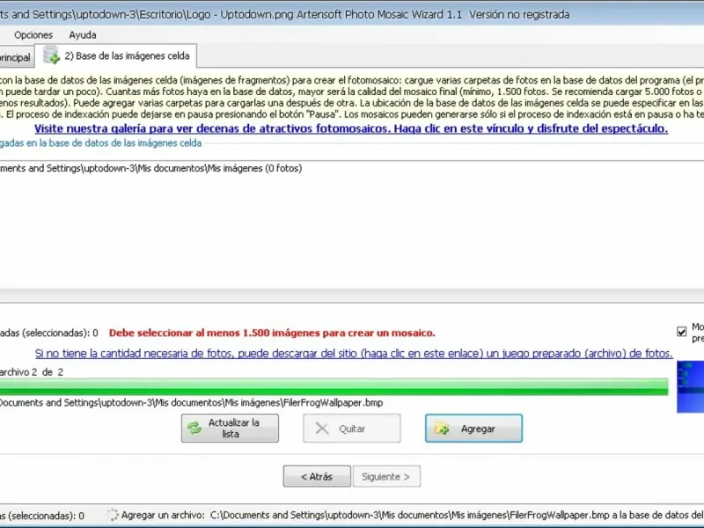This screenshot has height=528, width=704.
Task: Click the folder-plus icon on Agregar
Action: coord(442,429)
